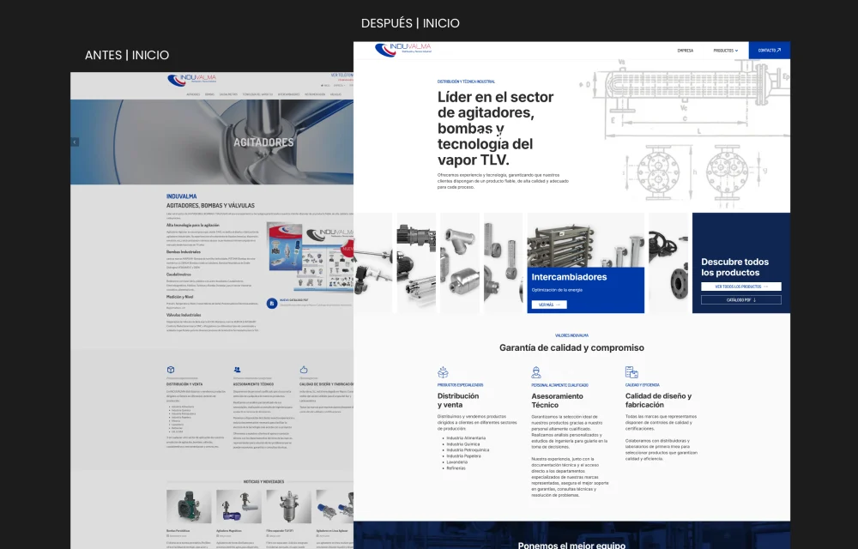Click the 'Descubre todos los productos' heading
Screen dimensions: 858x549
pos(735,267)
